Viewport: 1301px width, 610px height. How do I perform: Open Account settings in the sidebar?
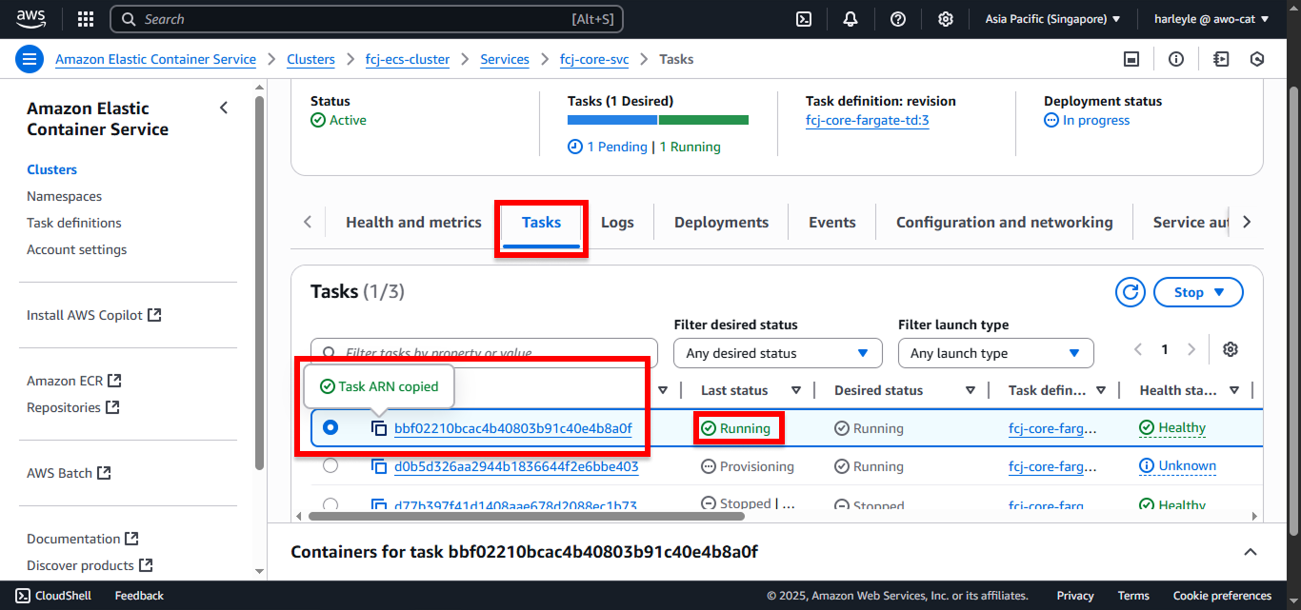(76, 249)
